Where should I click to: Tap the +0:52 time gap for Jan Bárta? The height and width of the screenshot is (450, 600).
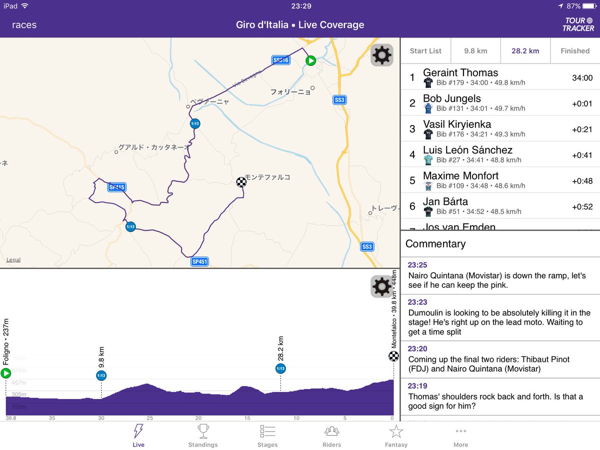pos(582,206)
